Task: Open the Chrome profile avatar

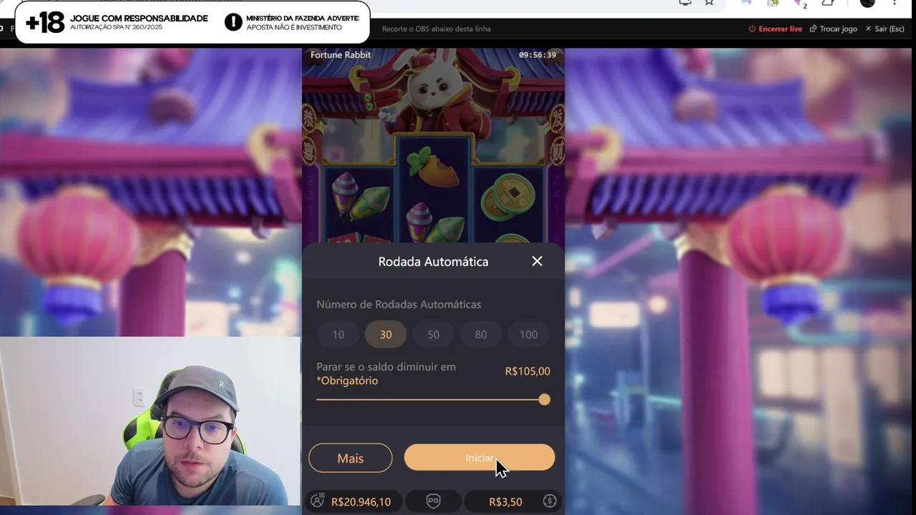Action: tap(867, 2)
